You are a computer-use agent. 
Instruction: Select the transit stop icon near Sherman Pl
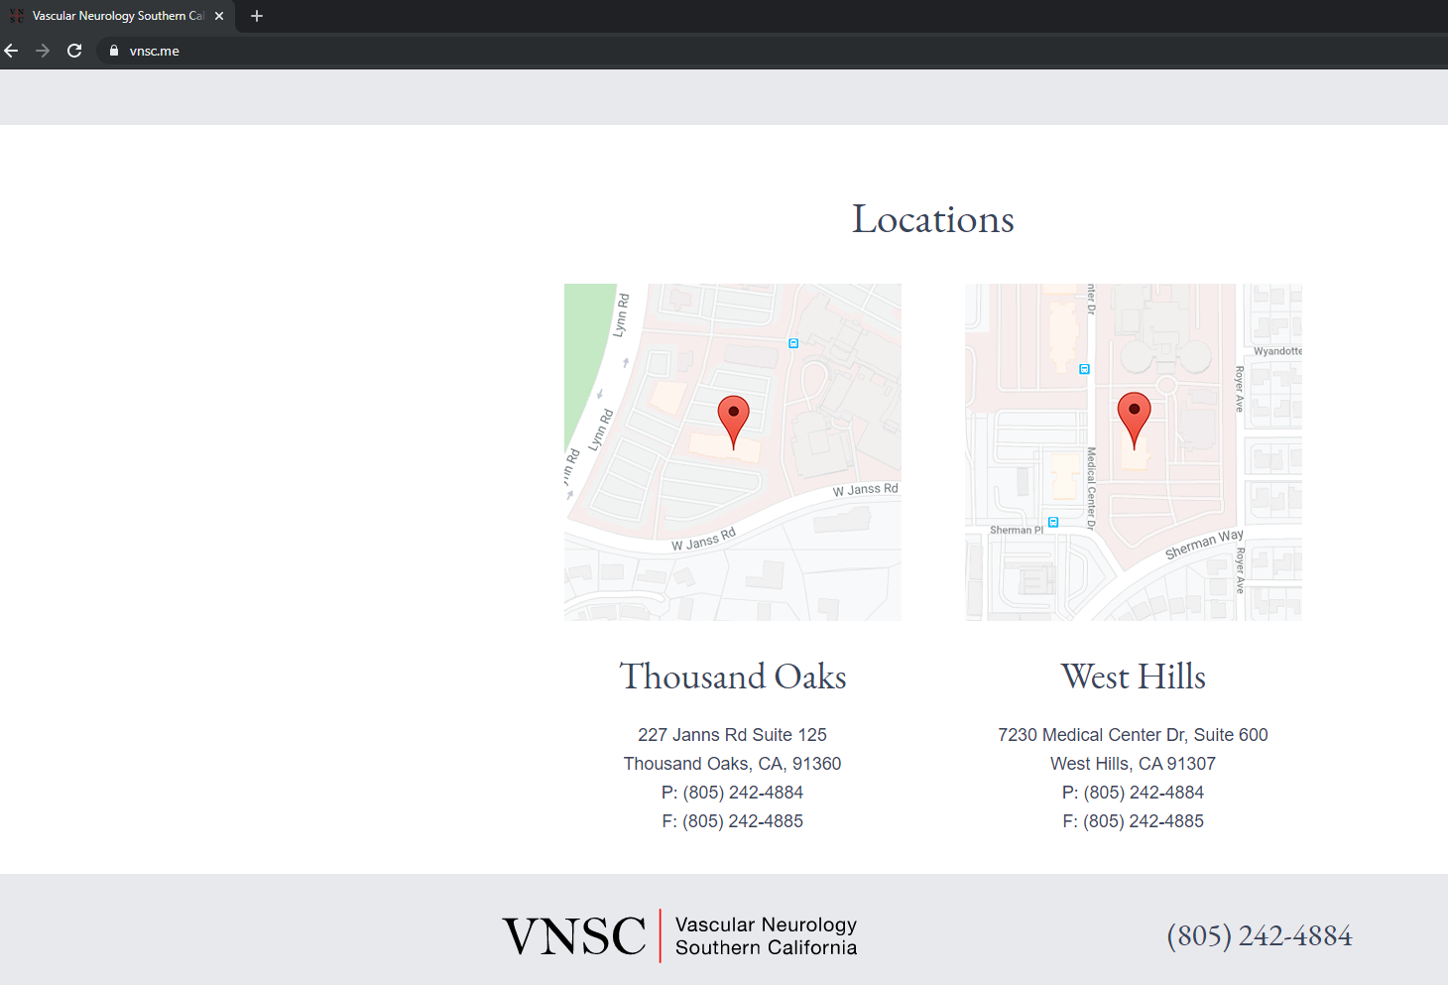(1053, 522)
